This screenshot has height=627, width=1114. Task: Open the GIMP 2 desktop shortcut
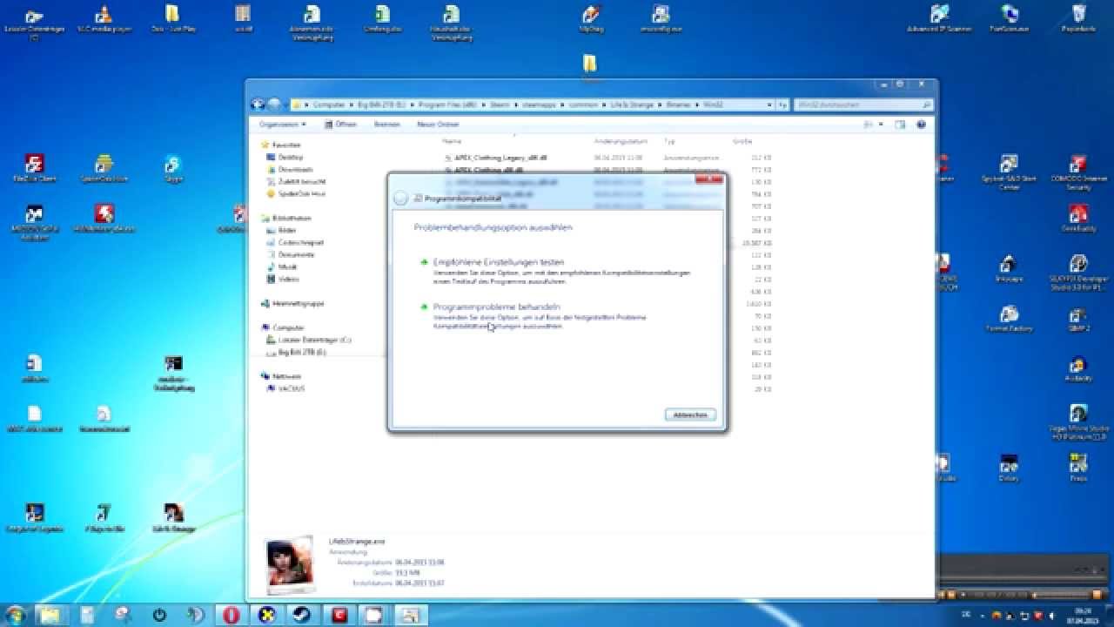click(1078, 319)
